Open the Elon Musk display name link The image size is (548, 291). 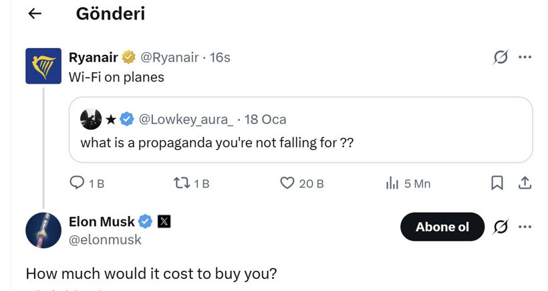coord(102,221)
